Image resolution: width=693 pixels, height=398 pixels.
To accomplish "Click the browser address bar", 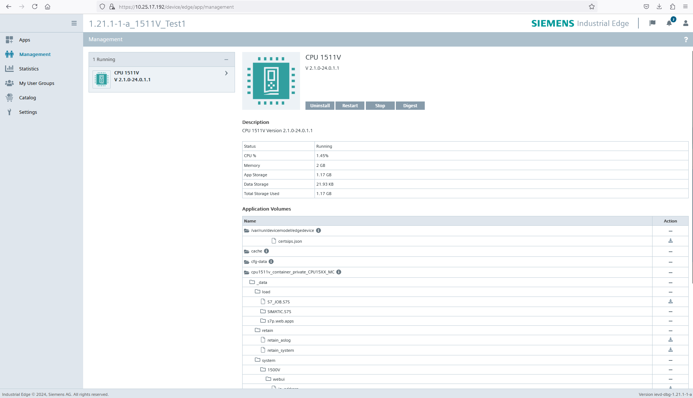I will (347, 7).
